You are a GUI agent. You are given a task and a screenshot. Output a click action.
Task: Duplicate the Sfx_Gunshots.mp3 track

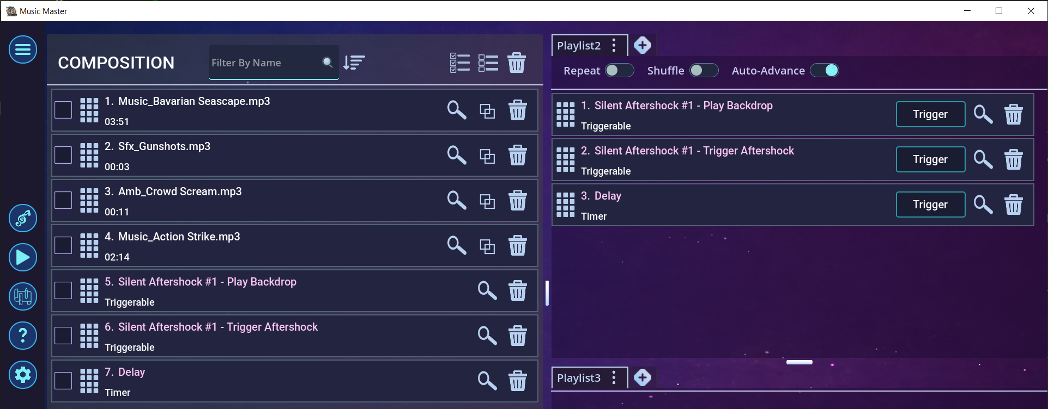point(487,156)
